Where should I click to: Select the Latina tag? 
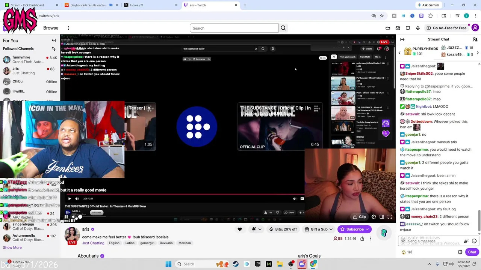click(x=130, y=243)
